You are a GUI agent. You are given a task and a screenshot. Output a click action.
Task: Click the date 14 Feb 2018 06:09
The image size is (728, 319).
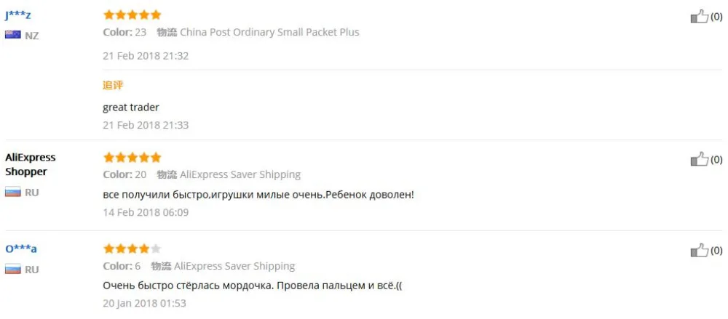146,213
